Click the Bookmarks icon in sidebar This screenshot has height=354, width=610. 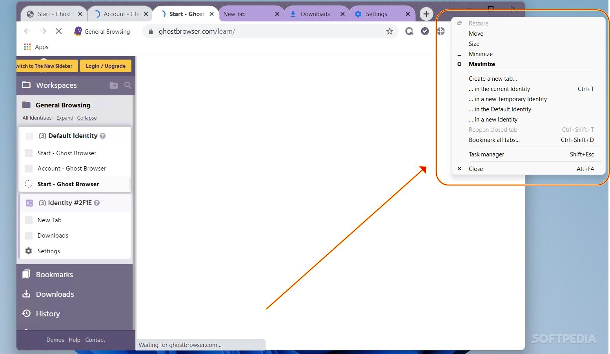[x=26, y=274]
